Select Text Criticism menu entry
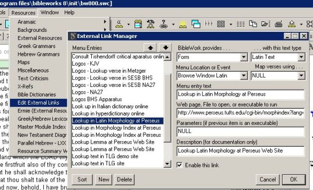Image resolution: width=313 pixels, height=190 pixels. [33, 78]
